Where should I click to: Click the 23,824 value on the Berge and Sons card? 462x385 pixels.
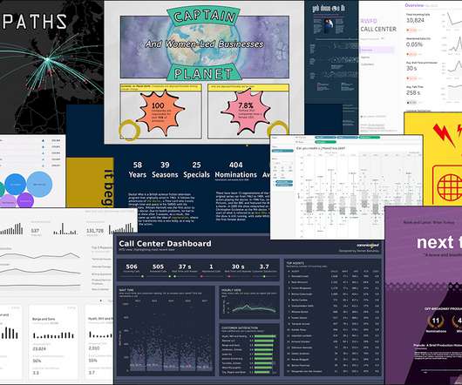39,348
